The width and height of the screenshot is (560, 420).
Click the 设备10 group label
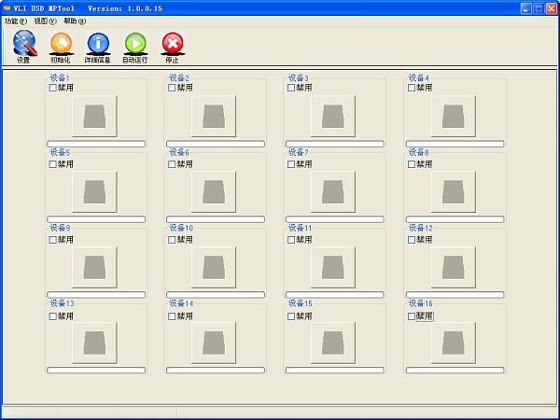coord(181,228)
